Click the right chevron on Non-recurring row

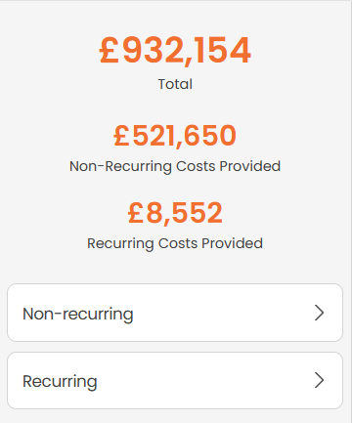point(319,313)
